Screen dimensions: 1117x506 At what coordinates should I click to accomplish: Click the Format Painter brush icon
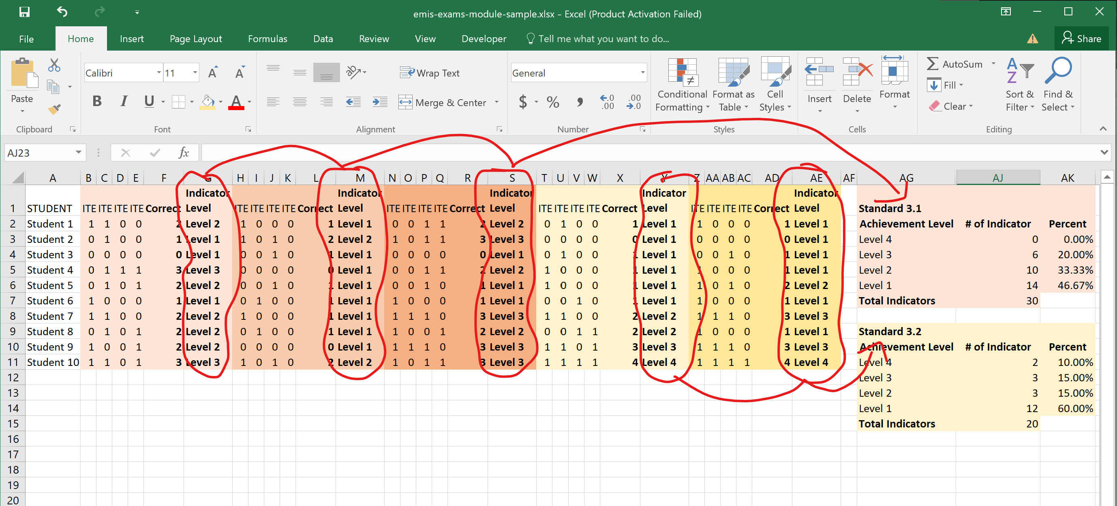(x=54, y=109)
